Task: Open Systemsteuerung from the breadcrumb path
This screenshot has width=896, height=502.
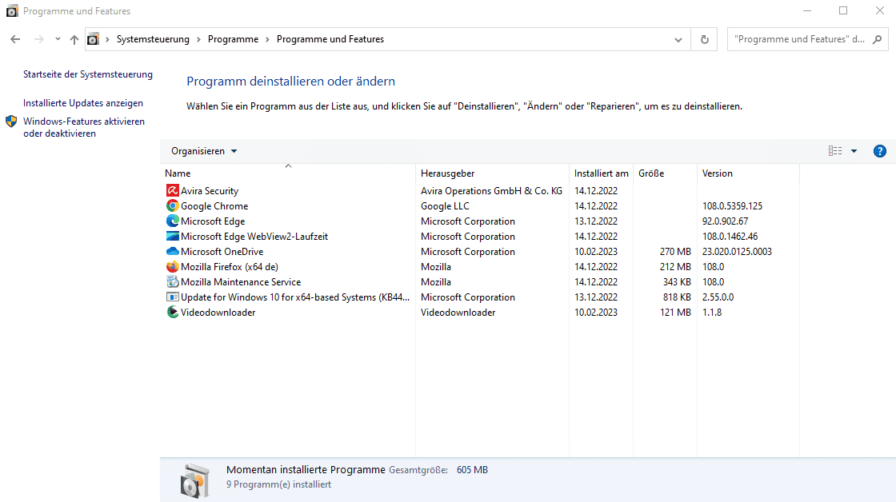Action: [154, 38]
